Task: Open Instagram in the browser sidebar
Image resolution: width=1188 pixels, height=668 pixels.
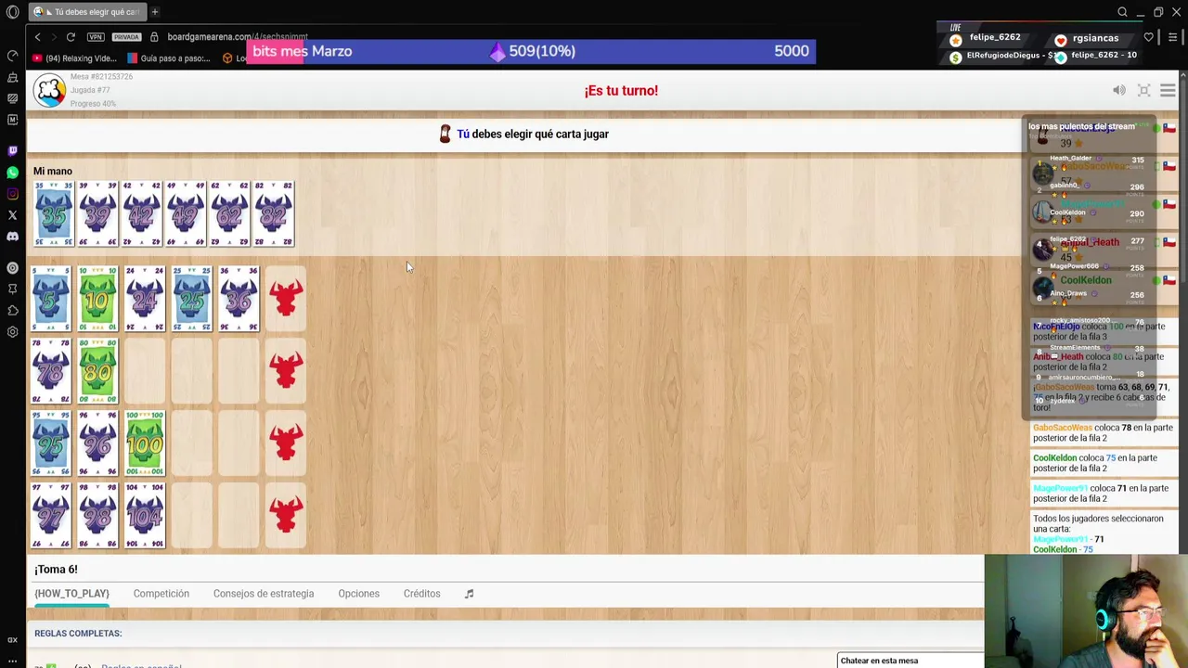Action: [12, 194]
